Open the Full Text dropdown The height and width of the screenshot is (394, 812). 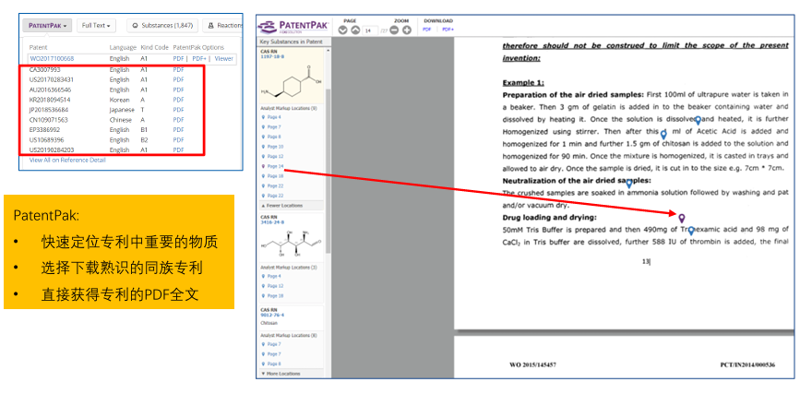[96, 25]
